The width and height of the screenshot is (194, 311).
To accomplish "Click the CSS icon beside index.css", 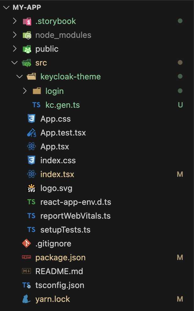I will (x=31, y=160).
